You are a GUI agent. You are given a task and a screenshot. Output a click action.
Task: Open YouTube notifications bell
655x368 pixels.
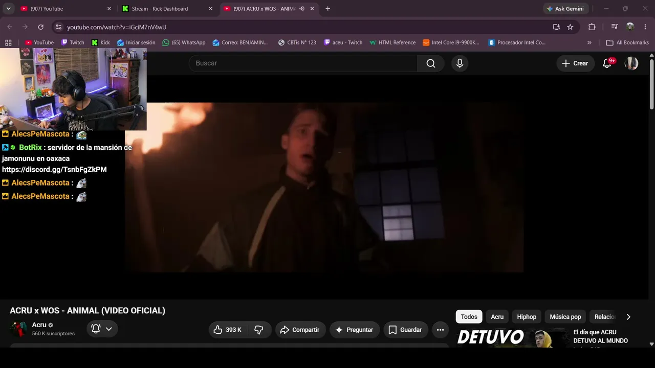(607, 63)
